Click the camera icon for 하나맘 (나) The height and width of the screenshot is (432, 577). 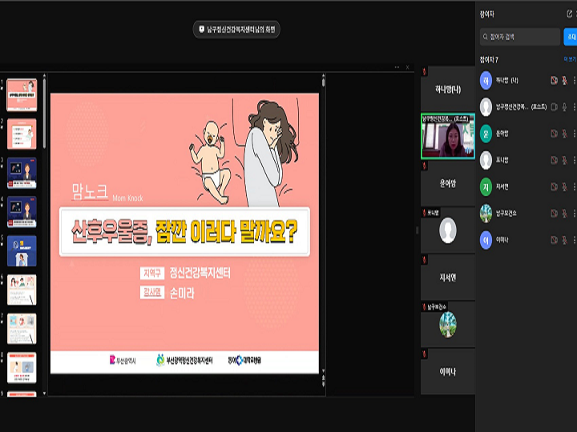pyautogui.click(x=554, y=80)
